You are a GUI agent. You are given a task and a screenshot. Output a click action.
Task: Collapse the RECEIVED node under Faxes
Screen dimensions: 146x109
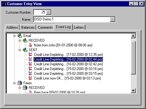20,88
